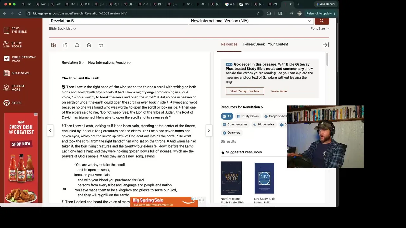
Task: Filter resources by Commentaries
Action: pyautogui.click(x=235, y=124)
